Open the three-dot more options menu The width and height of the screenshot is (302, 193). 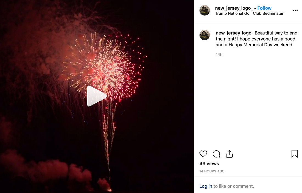pyautogui.click(x=295, y=10)
